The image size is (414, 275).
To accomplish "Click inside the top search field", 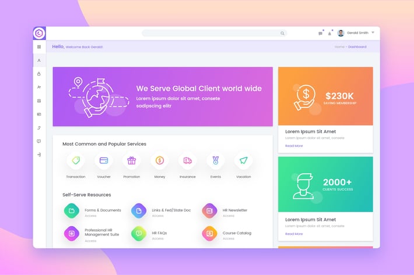I will (215, 33).
